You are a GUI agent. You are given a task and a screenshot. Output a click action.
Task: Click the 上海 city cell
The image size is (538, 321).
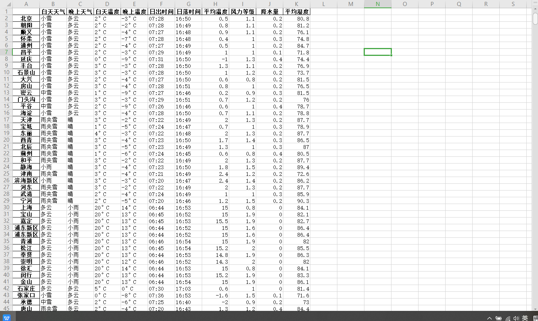click(x=26, y=207)
